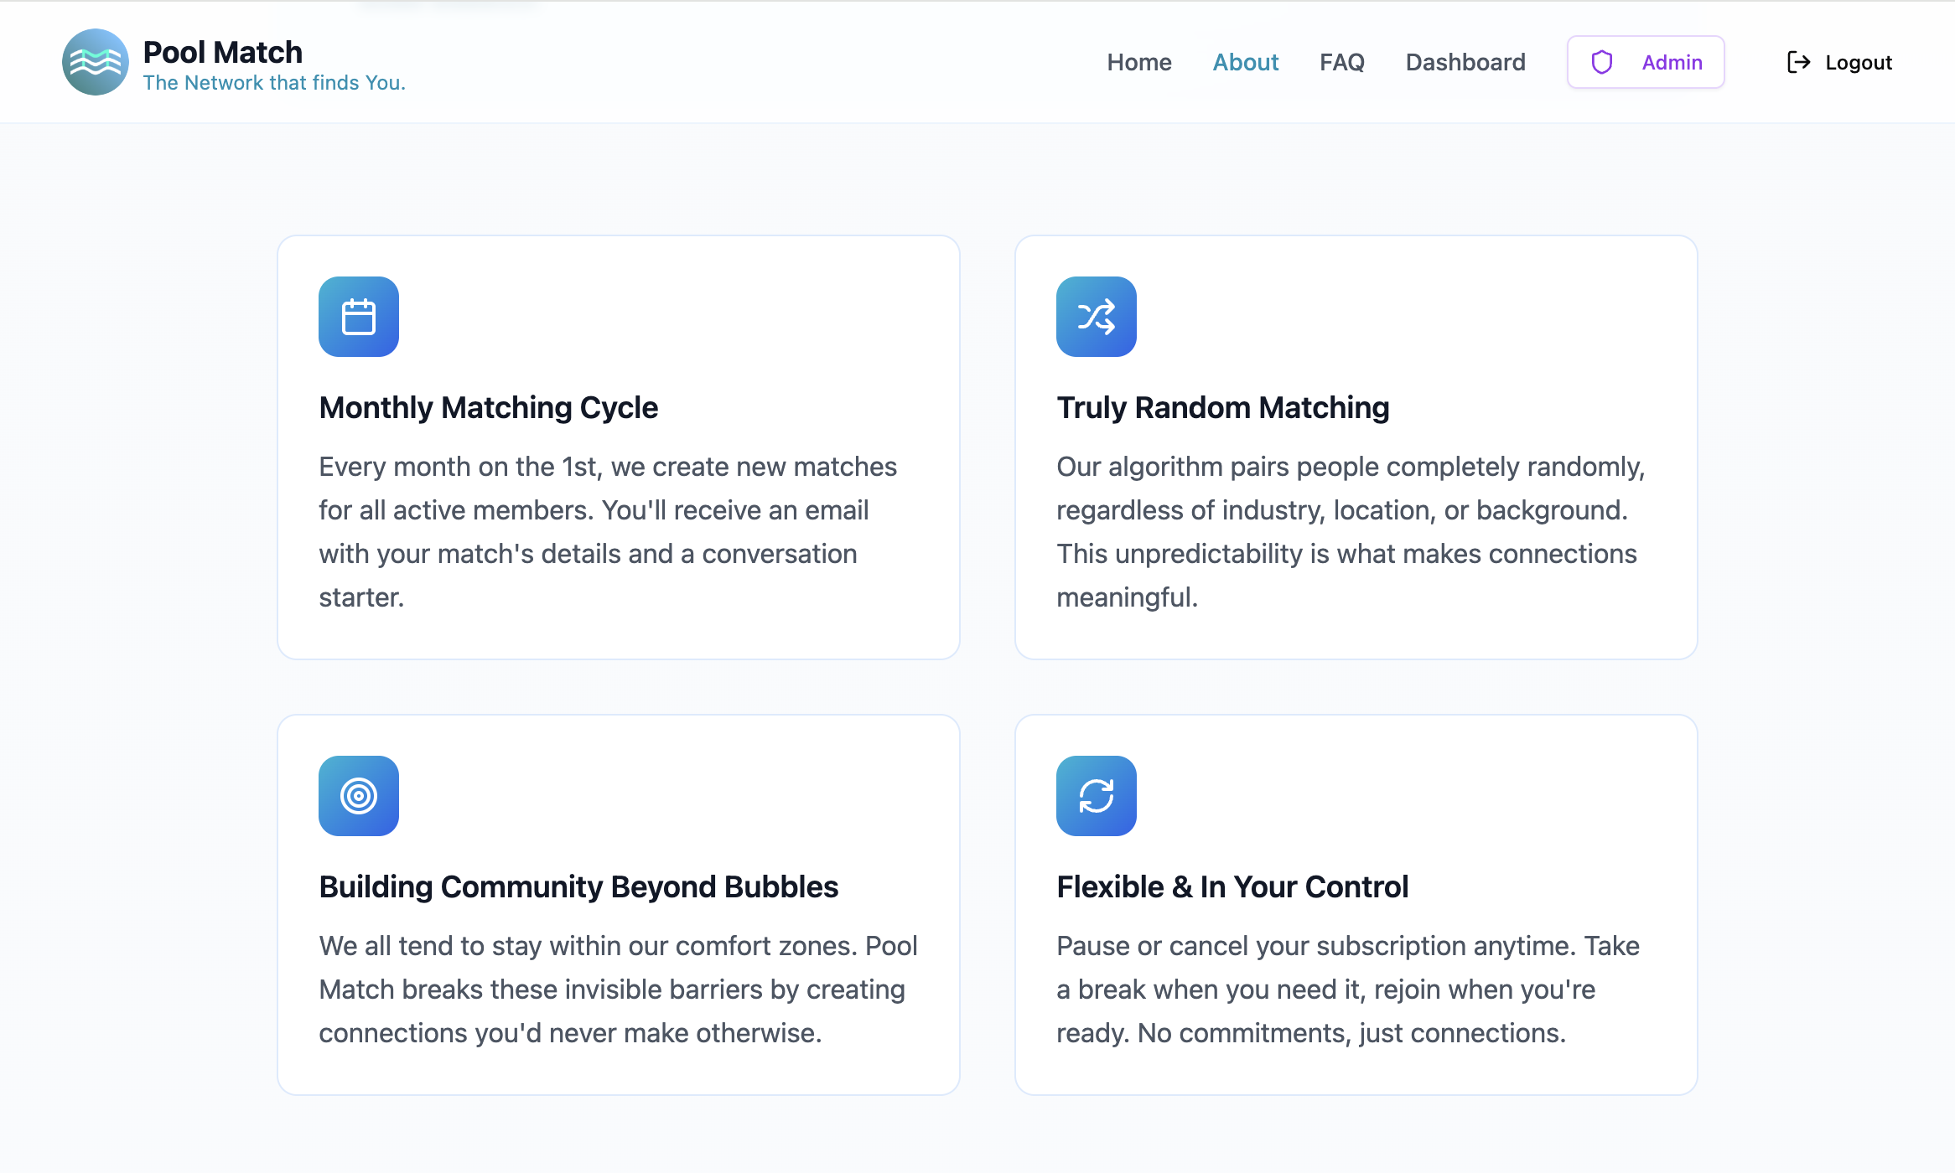Select the About nav link
The image size is (1955, 1173).
coord(1245,62)
